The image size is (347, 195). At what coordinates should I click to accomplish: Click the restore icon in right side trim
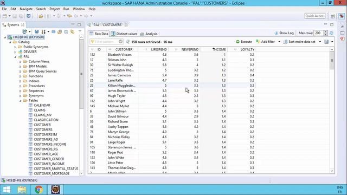tap(342, 27)
